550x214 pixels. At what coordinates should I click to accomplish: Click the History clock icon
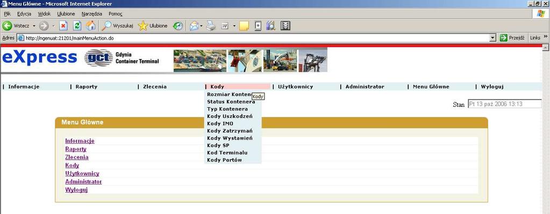178,26
